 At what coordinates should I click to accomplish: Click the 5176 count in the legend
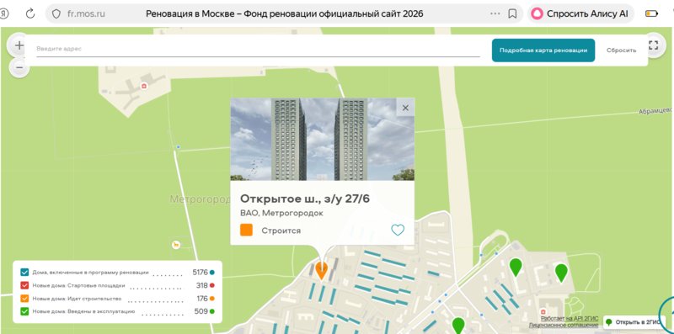pyautogui.click(x=201, y=273)
